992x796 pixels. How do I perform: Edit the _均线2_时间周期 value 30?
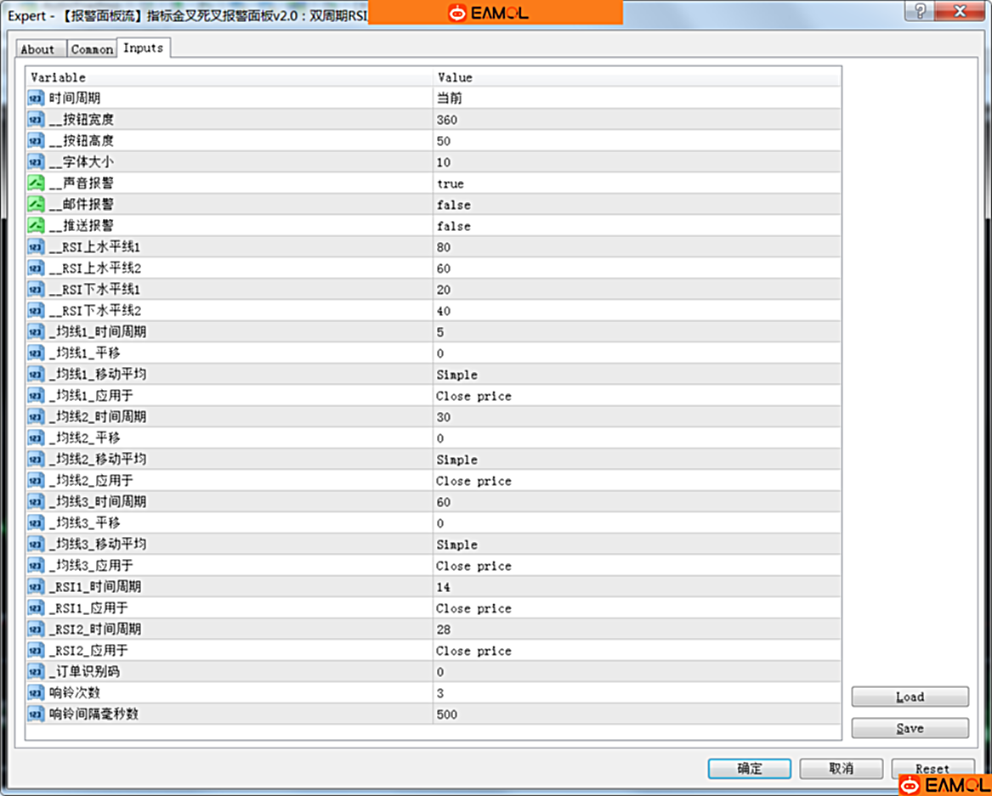click(637, 417)
